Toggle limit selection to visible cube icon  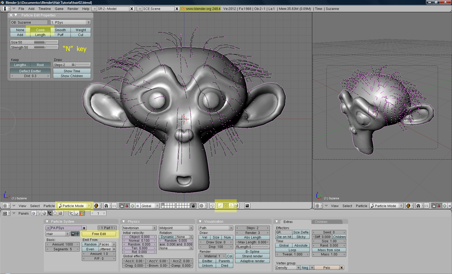(x=236, y=206)
